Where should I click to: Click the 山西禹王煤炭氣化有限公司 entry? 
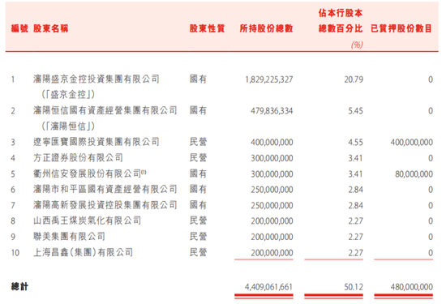click(x=87, y=221)
